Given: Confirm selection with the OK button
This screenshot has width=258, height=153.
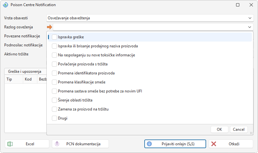Looking at the screenshot, I should 219,129.
